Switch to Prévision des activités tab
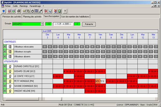 coord(12,17)
